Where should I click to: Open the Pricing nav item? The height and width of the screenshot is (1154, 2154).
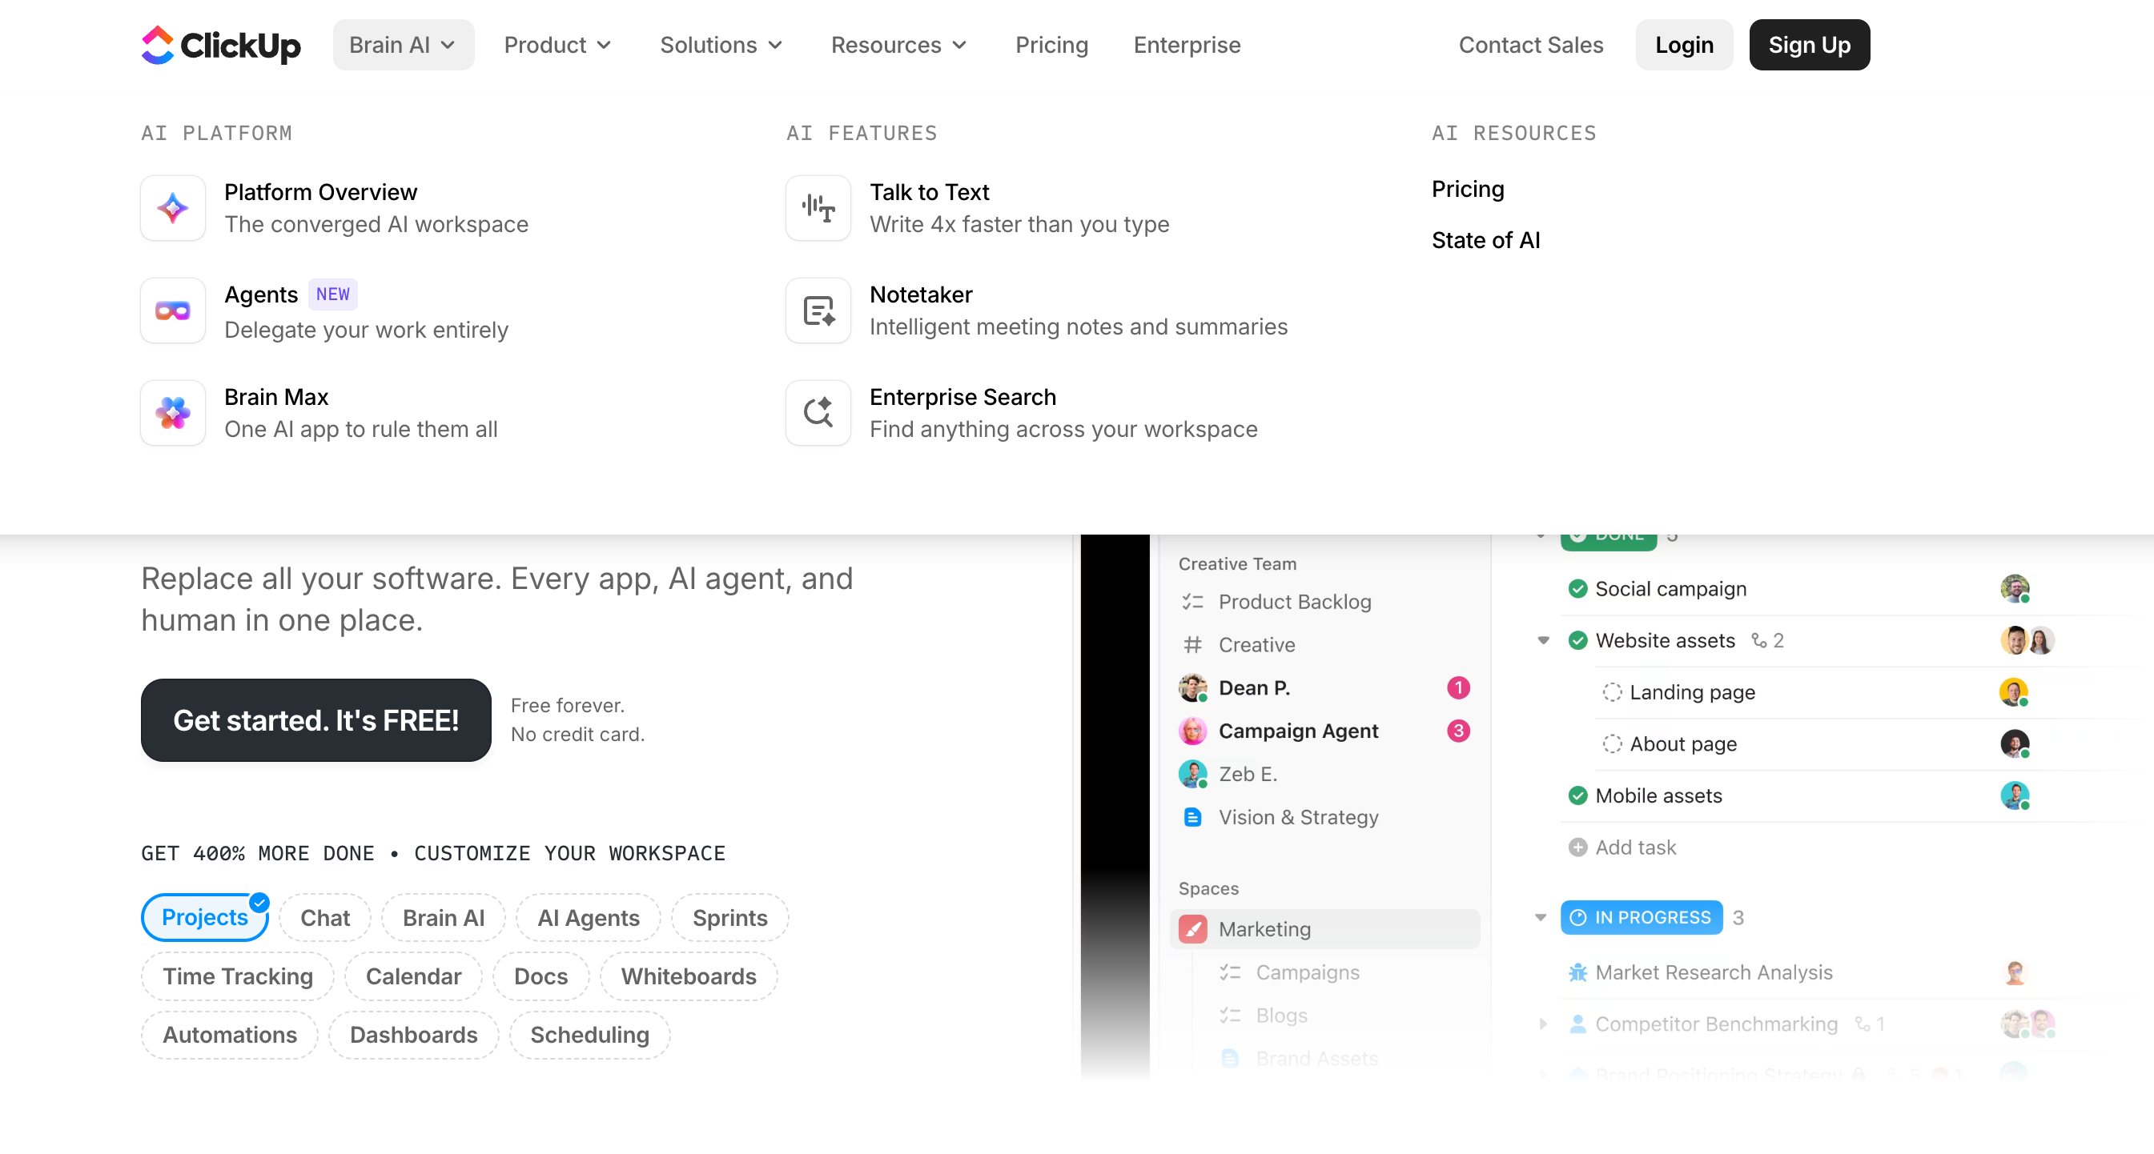[x=1051, y=45]
